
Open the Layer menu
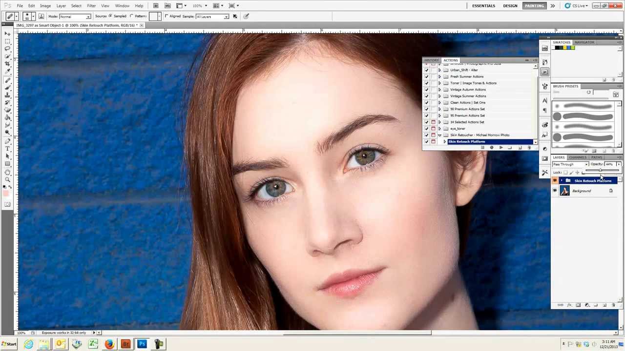[x=61, y=6]
